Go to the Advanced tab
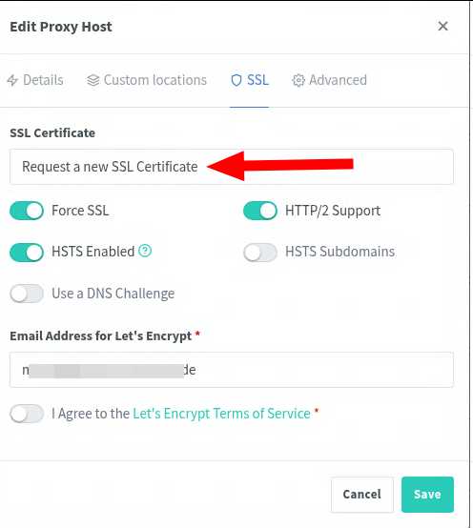This screenshot has width=473, height=528. (x=330, y=80)
